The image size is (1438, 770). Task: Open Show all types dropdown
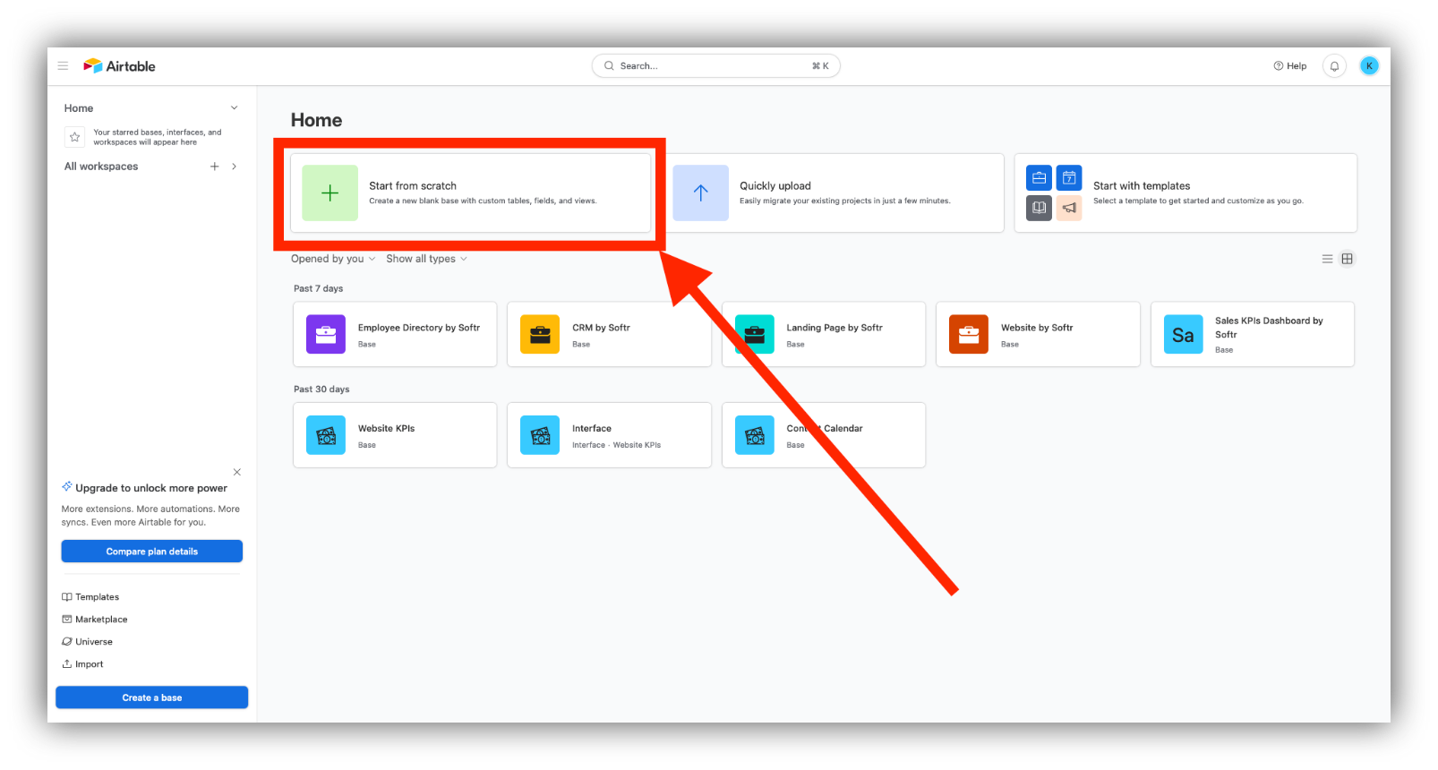426,259
